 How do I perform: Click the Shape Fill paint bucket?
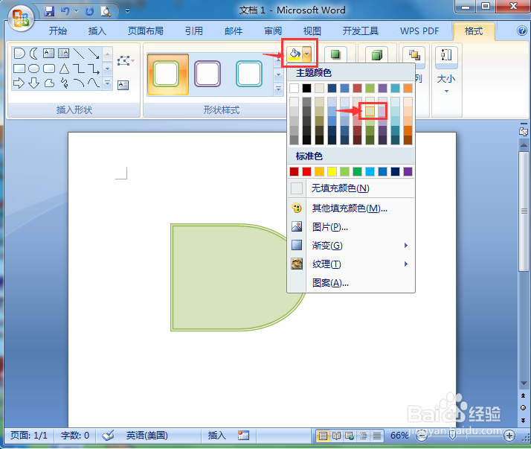[x=295, y=54]
